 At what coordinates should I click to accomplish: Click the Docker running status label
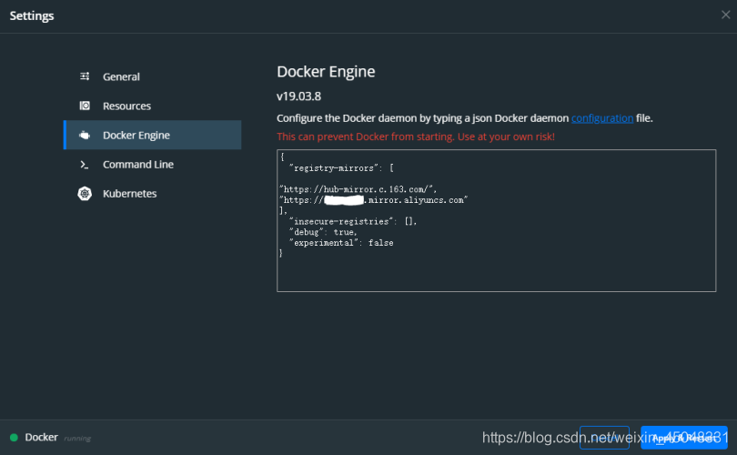point(58,438)
